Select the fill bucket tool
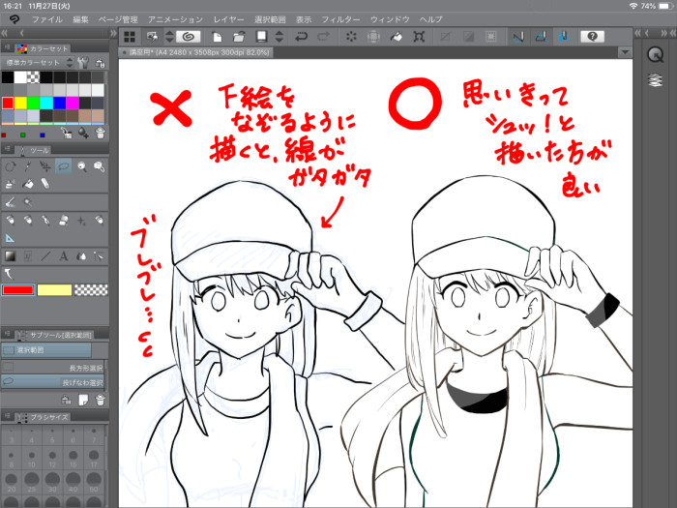Image resolution: width=677 pixels, height=508 pixels. tap(28, 185)
